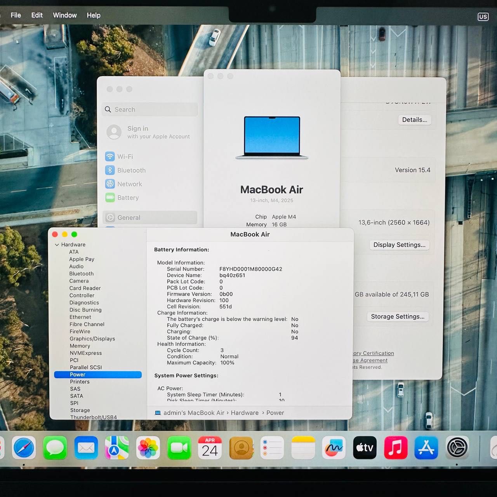Screen dimensions: 497x497
Task: Select SATA in Hardware list
Action: click(x=76, y=396)
